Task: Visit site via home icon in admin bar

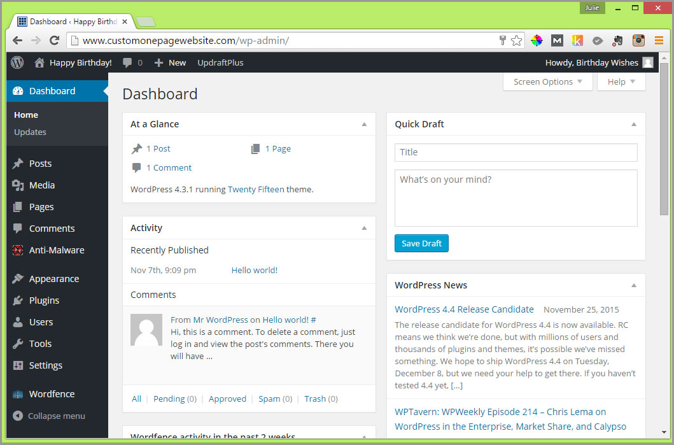Action: pos(39,63)
